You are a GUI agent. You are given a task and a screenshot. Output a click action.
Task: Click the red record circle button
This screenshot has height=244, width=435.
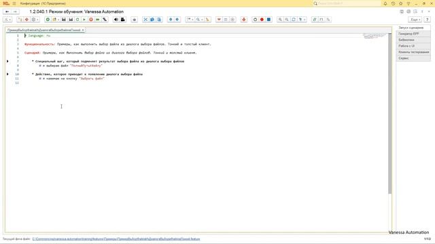(x=262, y=20)
